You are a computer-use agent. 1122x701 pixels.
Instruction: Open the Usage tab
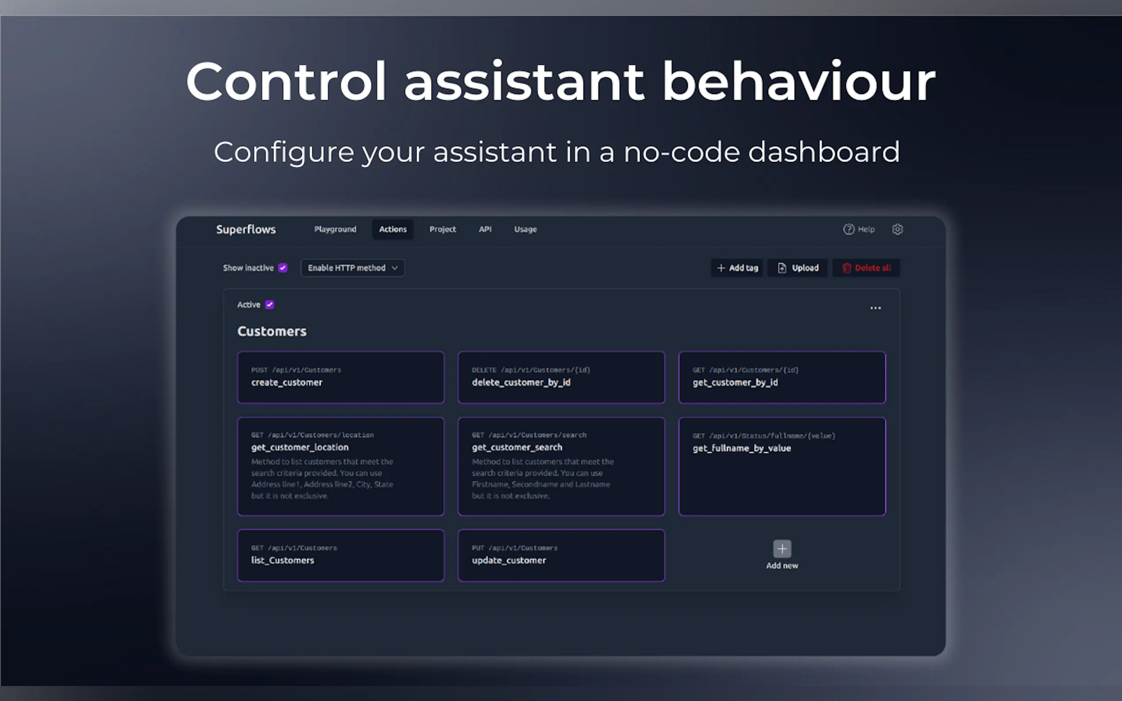point(525,229)
